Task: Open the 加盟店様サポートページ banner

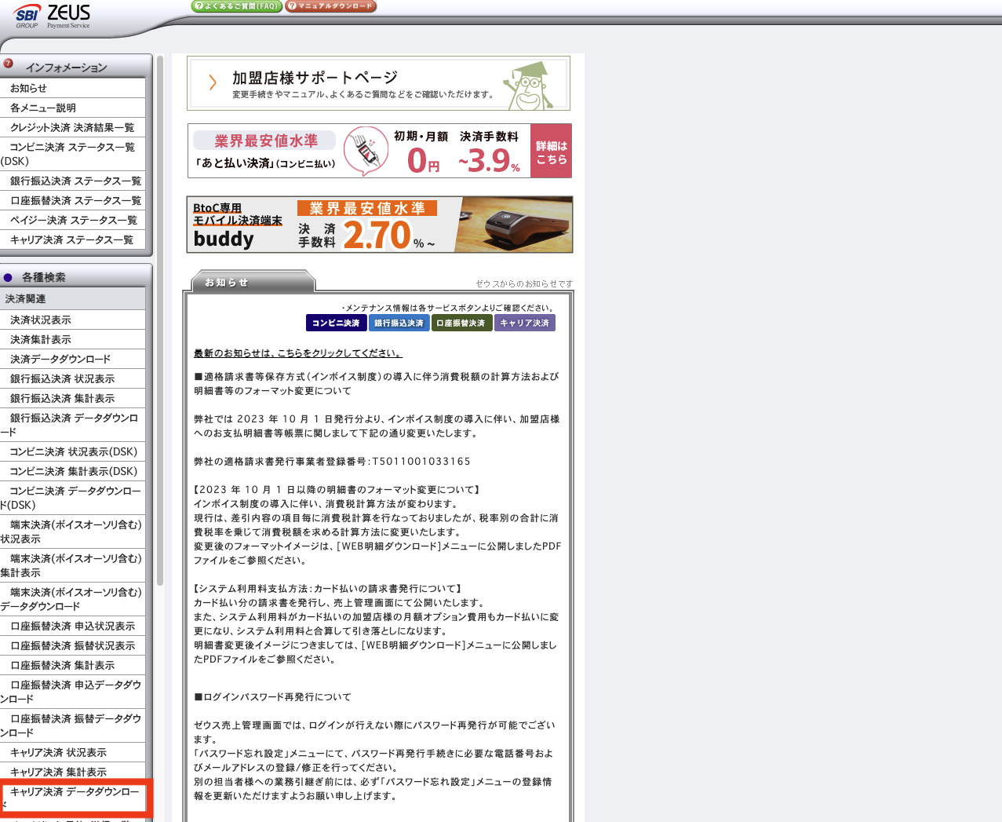Action: [378, 83]
